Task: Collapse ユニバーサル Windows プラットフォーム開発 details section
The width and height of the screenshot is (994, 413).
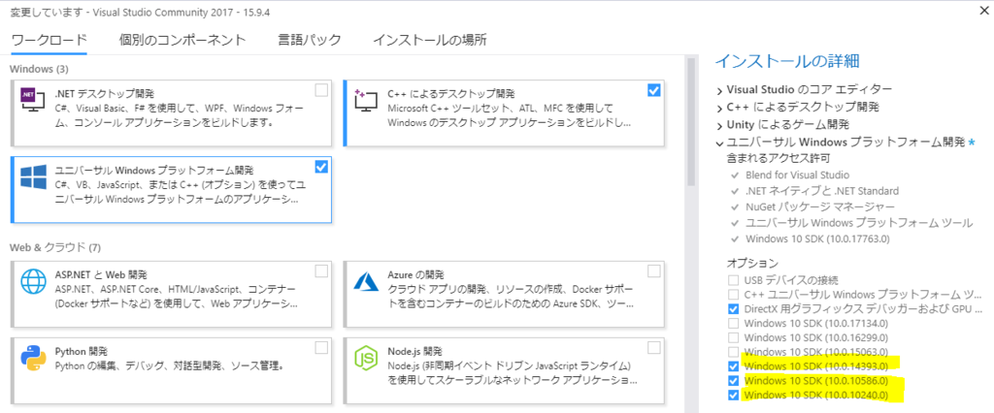Action: [720, 142]
